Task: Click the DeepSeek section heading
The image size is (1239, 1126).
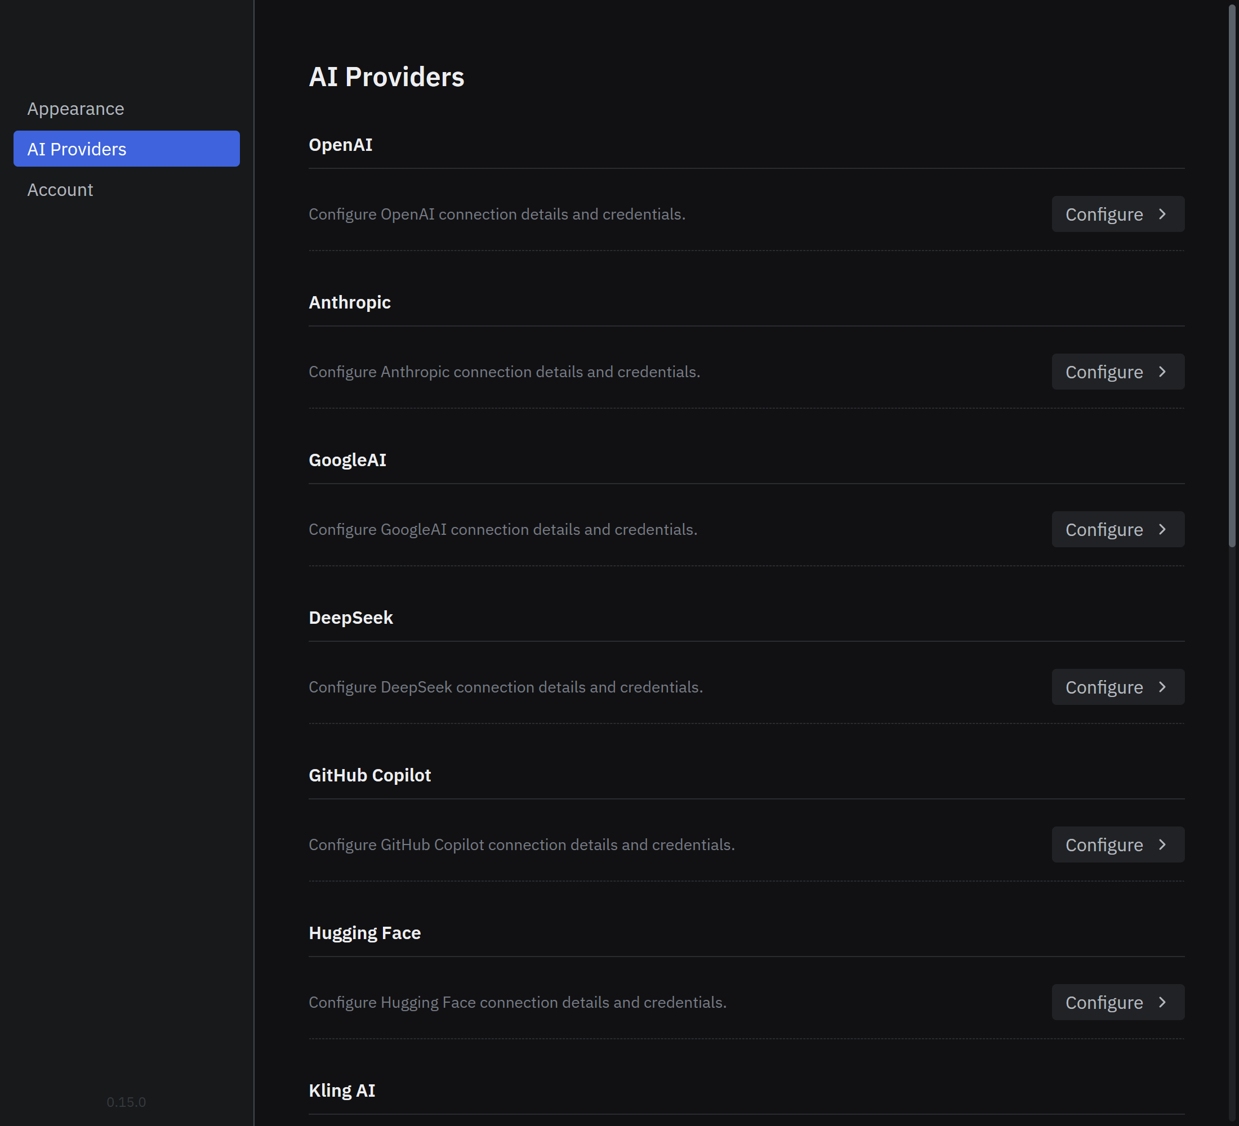Action: tap(350, 618)
